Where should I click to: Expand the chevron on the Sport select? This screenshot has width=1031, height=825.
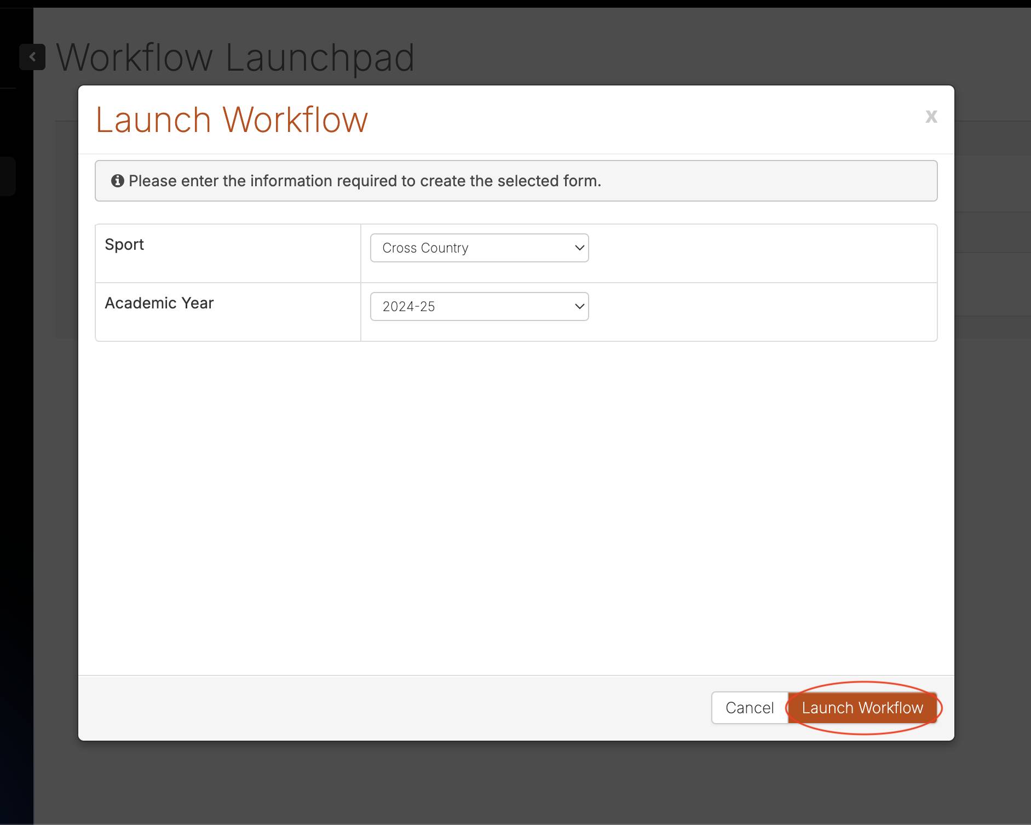pos(579,248)
